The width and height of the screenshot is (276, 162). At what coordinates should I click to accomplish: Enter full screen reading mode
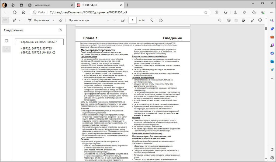(253, 20)
